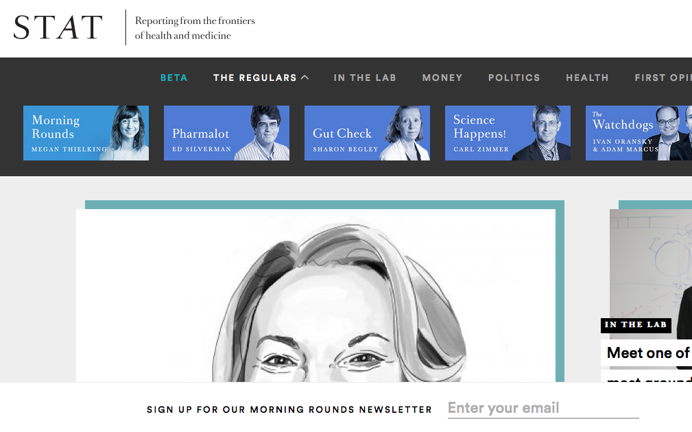Screen dimensions: 692x432
Task: Click the In The Lab story tag
Action: pos(636,325)
